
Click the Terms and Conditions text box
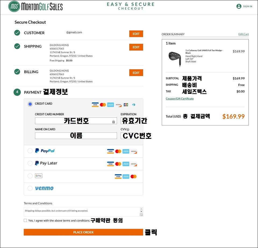click(83, 212)
